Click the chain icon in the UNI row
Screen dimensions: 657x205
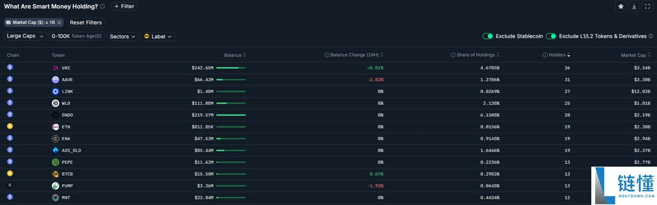click(x=10, y=67)
